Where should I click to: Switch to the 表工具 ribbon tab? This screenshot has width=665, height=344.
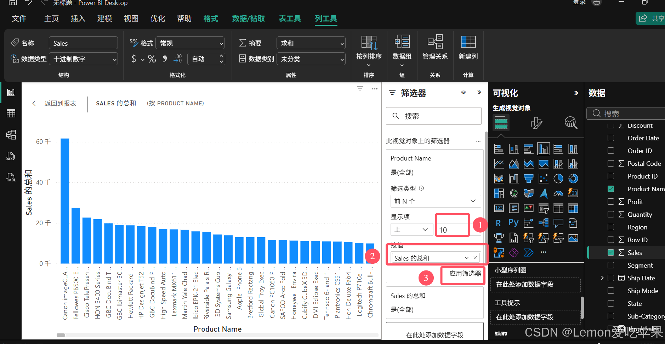coord(290,19)
